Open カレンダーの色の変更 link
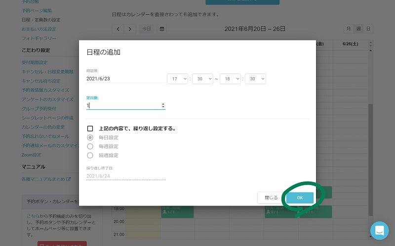 (x=43, y=127)
